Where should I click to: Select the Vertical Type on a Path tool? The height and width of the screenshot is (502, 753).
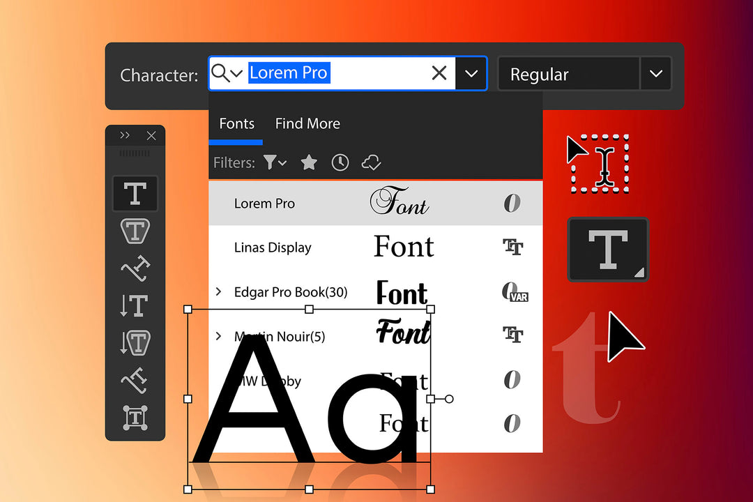tap(135, 381)
